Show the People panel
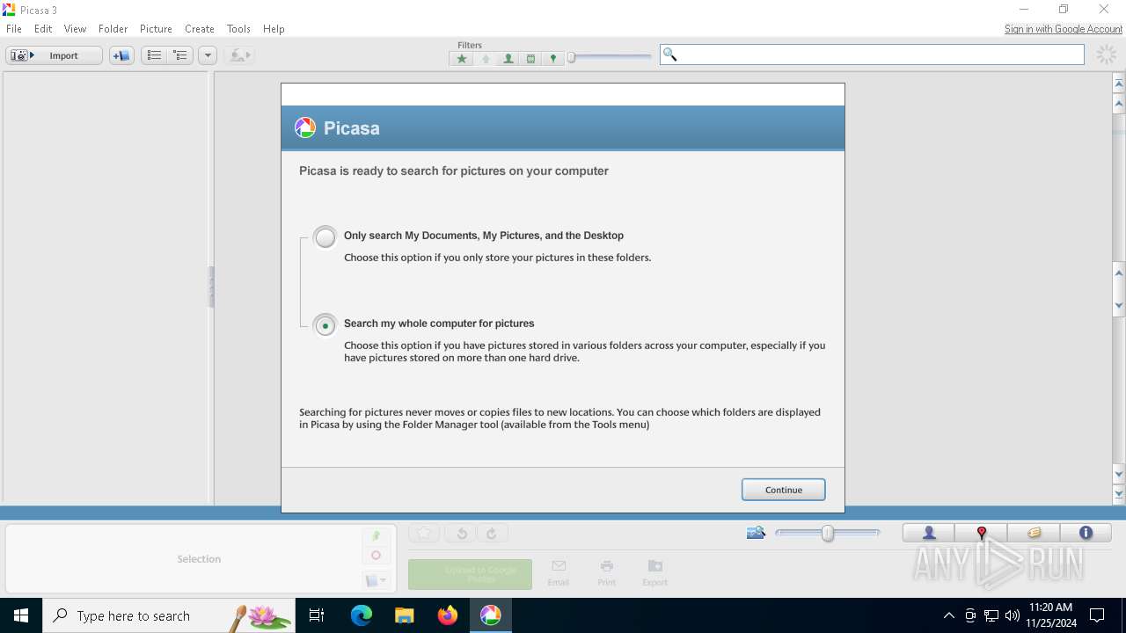The height and width of the screenshot is (633, 1126). (x=929, y=533)
